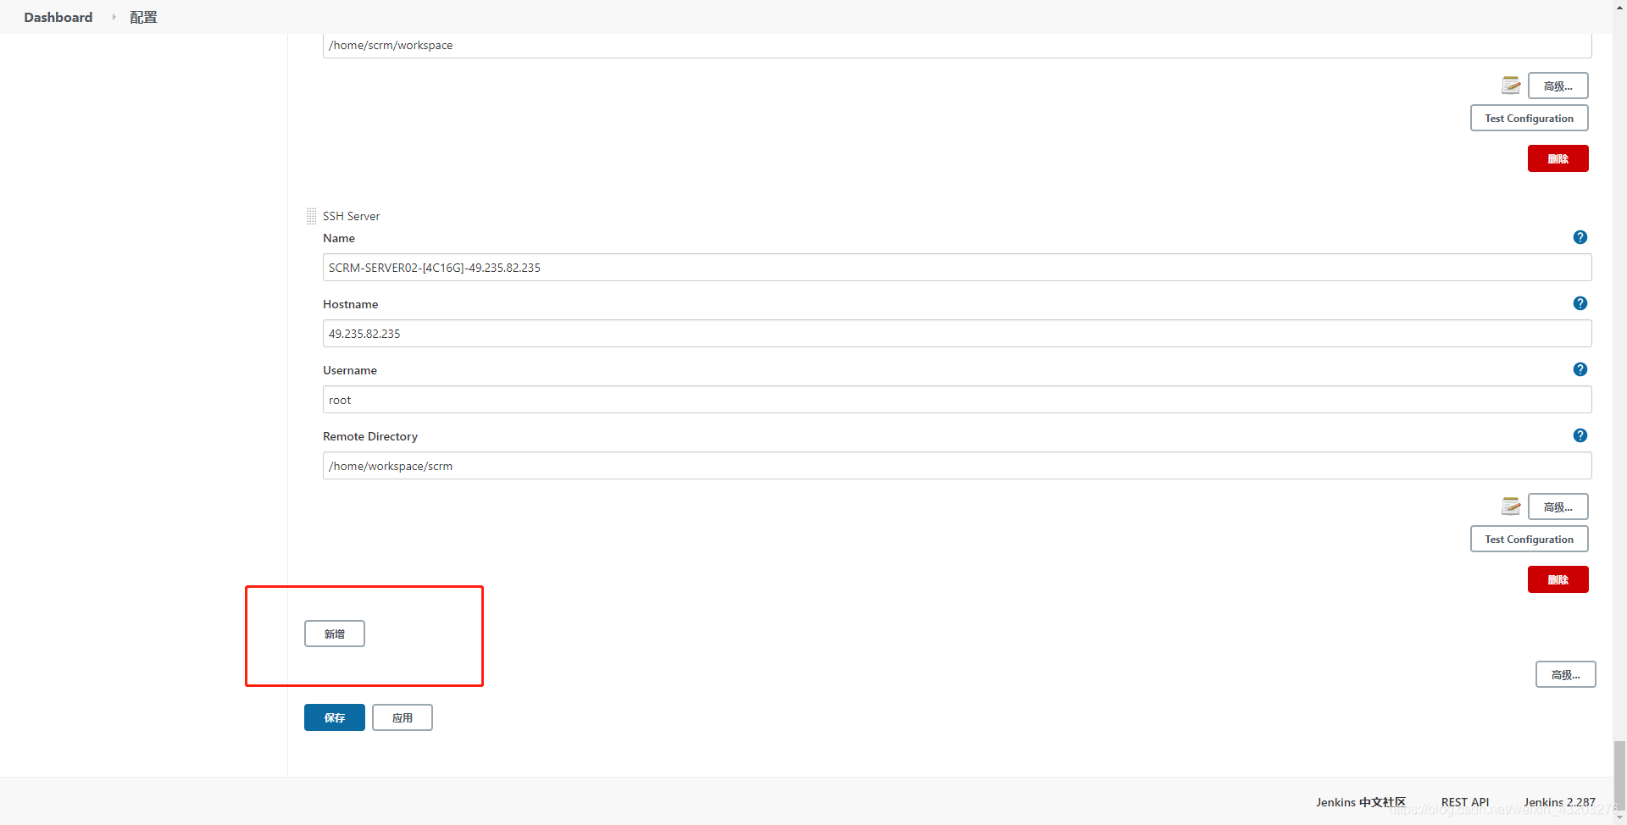This screenshot has width=1627, height=825.
Task: Expand upper server's 高级... options
Action: (1558, 86)
